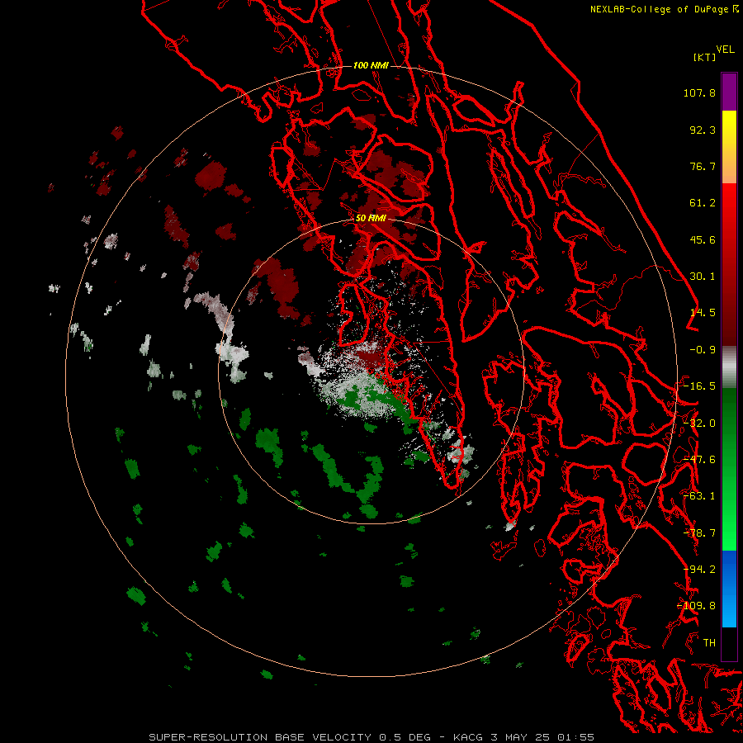
Task: Select the 76.7 scale value
Action: (703, 166)
